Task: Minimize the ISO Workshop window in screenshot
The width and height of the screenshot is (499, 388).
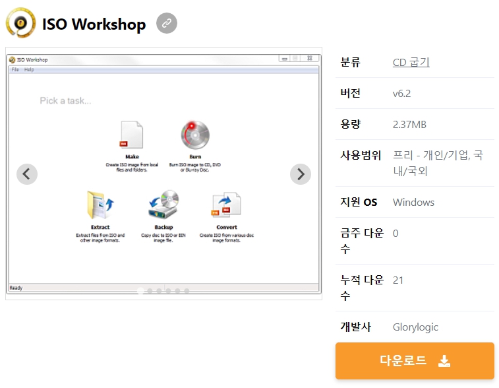Action: point(285,58)
